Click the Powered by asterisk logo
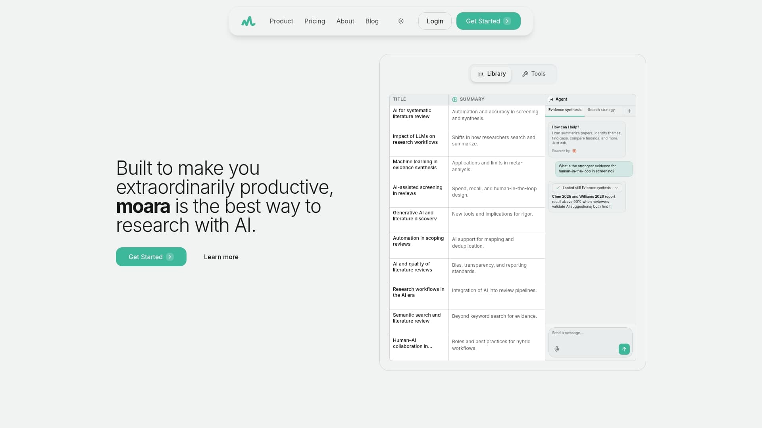The width and height of the screenshot is (762, 428). coord(574,151)
